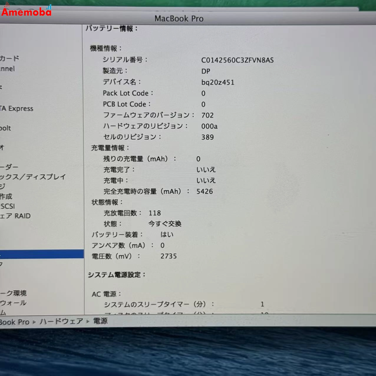
Task: Click voltage value 2735
Action: (x=169, y=256)
